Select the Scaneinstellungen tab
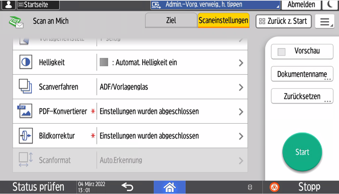The width and height of the screenshot is (339, 194). coord(223,21)
